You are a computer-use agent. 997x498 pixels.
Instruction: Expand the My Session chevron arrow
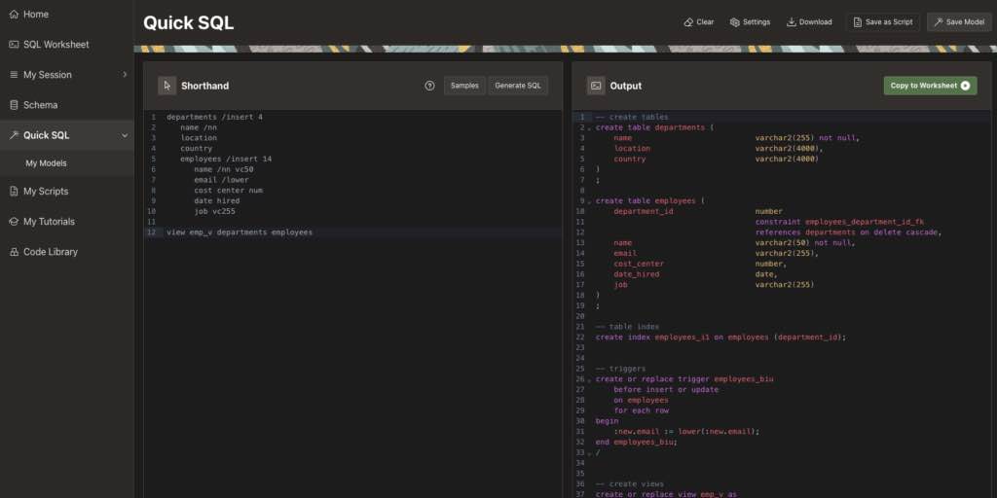(x=125, y=74)
